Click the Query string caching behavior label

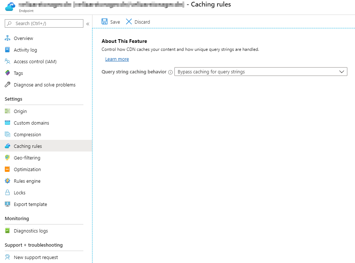134,72
